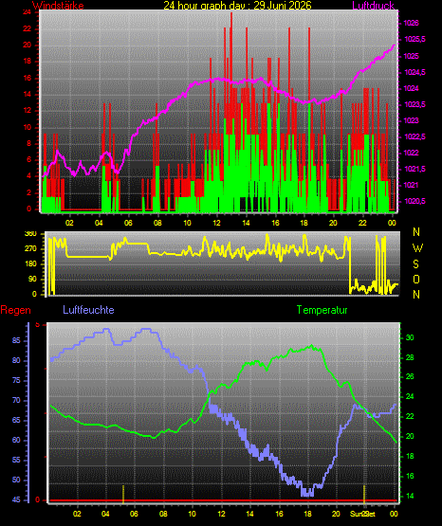Select the S compass direction letter
Viewport: 442px width, 526px height.
(415, 264)
